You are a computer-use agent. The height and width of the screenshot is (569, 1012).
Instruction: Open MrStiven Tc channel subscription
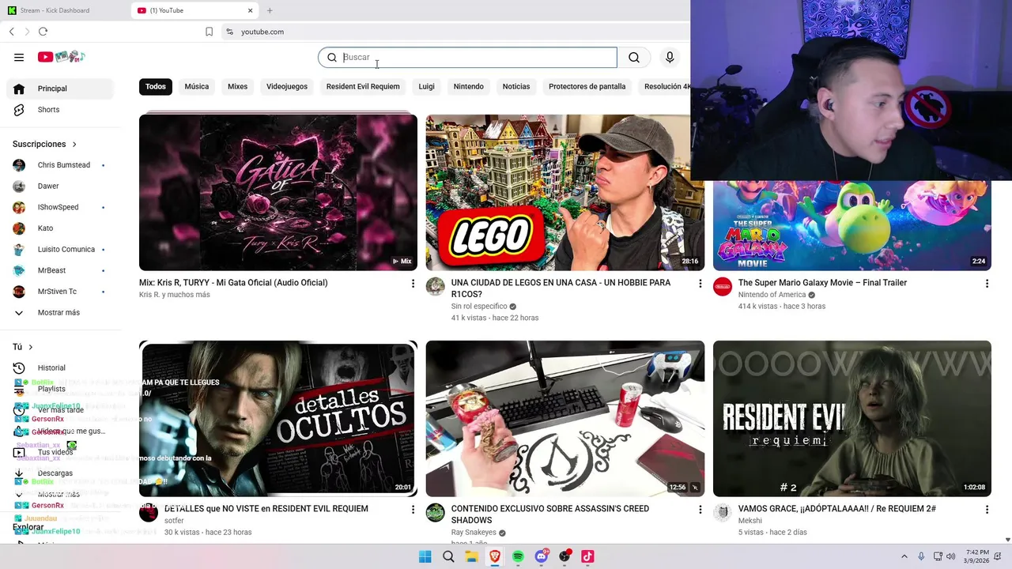click(x=60, y=292)
